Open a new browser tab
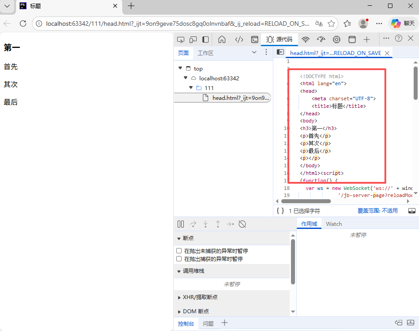The width and height of the screenshot is (419, 331). coord(131,6)
